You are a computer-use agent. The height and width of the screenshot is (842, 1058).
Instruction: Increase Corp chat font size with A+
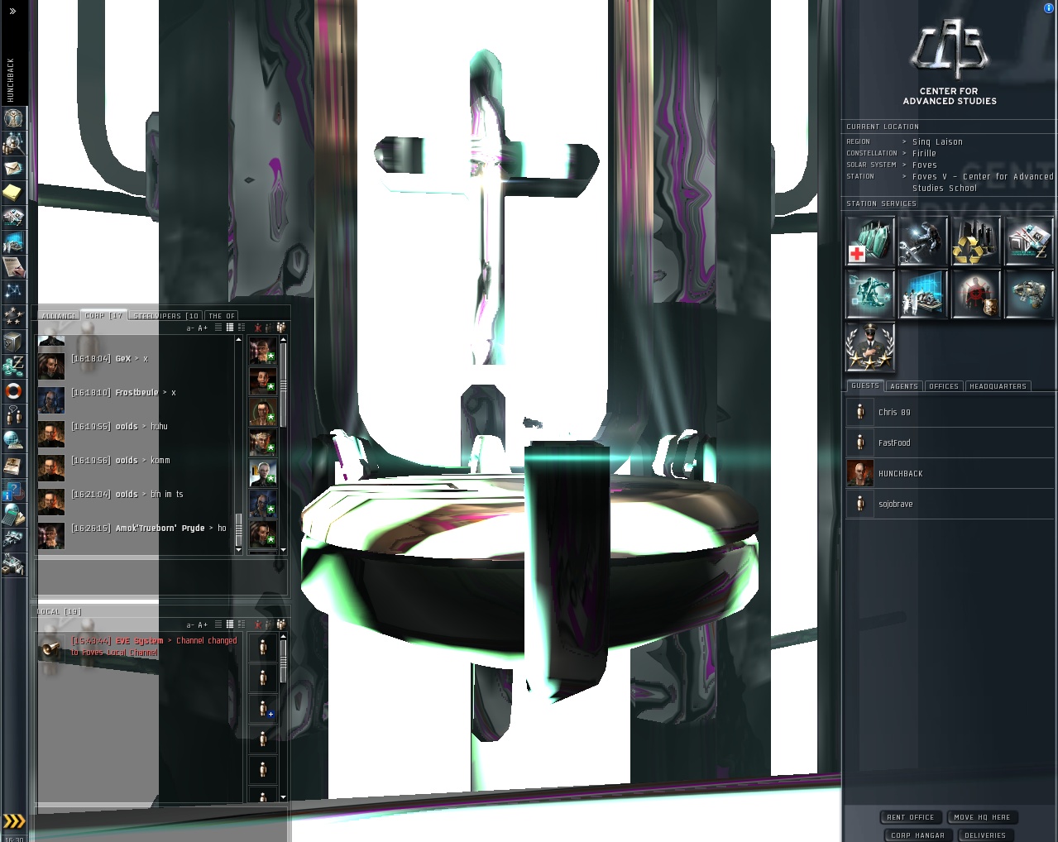pos(203,328)
